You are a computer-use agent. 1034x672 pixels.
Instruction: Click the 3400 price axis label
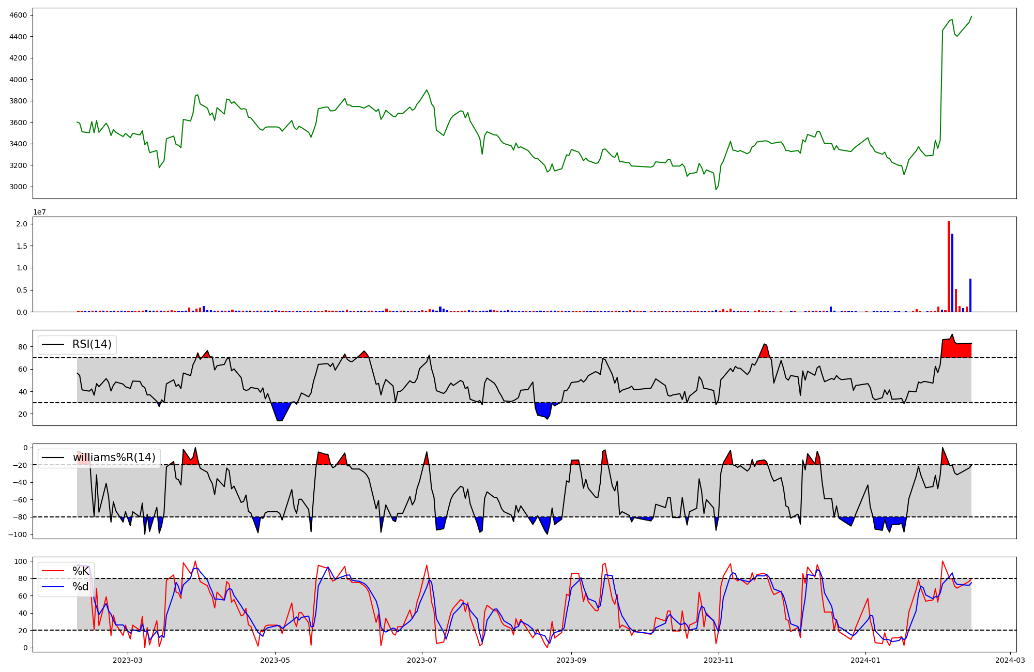click(19, 144)
